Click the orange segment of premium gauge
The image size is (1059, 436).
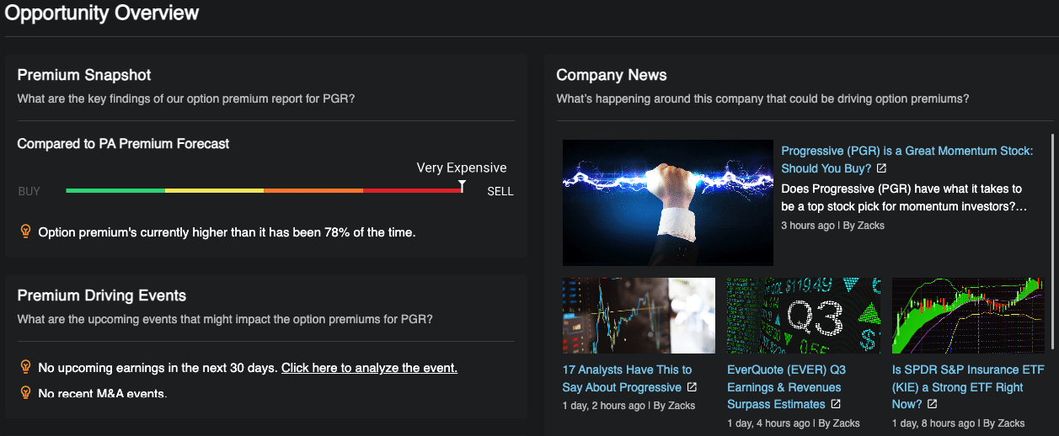[313, 191]
